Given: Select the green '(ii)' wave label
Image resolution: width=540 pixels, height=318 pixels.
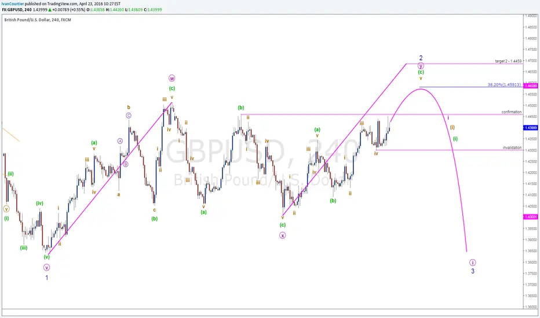Looking at the screenshot, I should pyautogui.click(x=10, y=174).
